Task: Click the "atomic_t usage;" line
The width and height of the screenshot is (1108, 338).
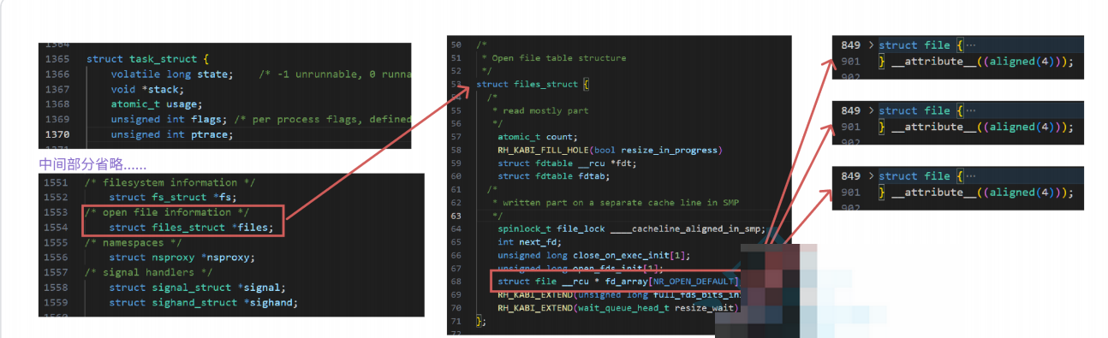Action: 157,104
